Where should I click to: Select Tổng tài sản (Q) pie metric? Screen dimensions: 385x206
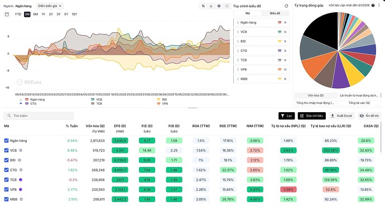pos(359,103)
